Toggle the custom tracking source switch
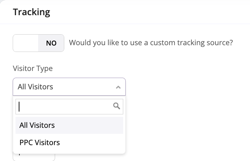The image size is (250, 161). pyautogui.click(x=38, y=43)
